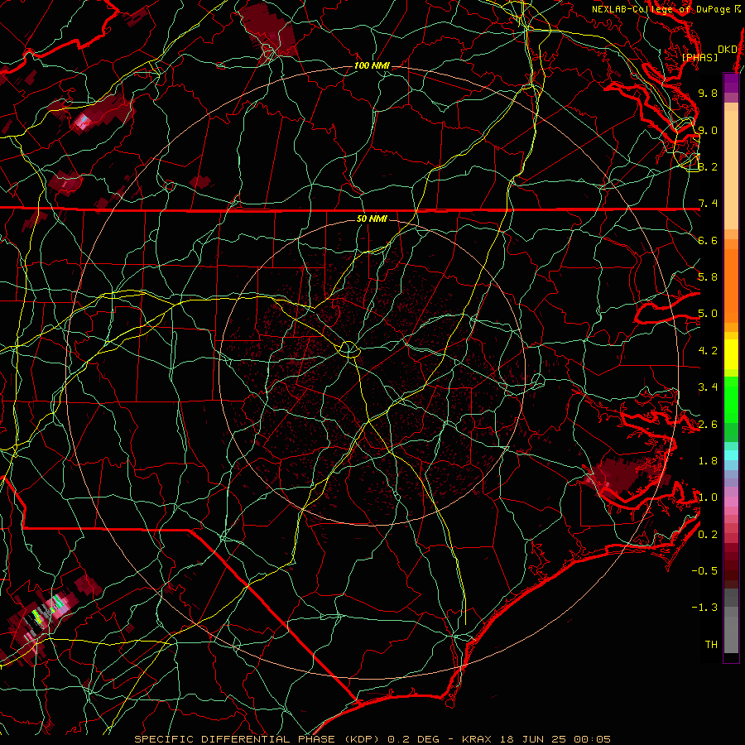Click the 50 NMI range ring label
Image resolution: width=745 pixels, height=745 pixels.
(x=372, y=219)
